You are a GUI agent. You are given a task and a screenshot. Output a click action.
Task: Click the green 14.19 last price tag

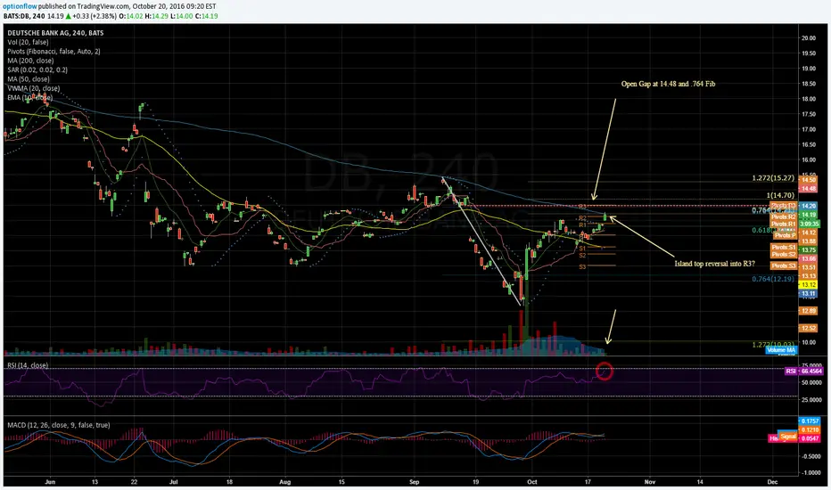pyautogui.click(x=808, y=215)
